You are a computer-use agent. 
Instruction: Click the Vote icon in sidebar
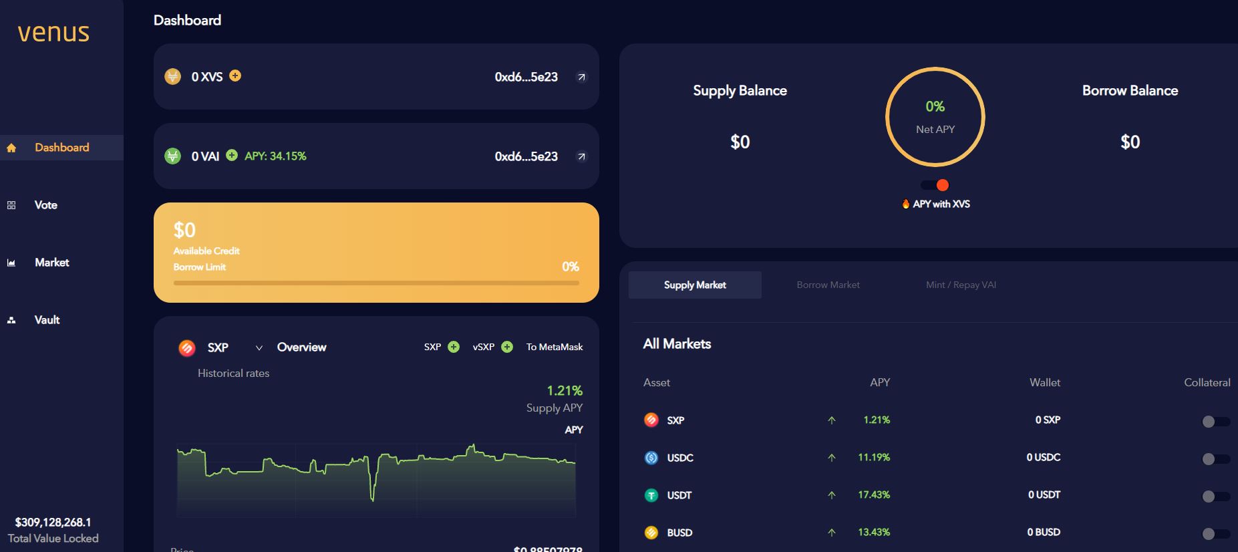(11, 205)
